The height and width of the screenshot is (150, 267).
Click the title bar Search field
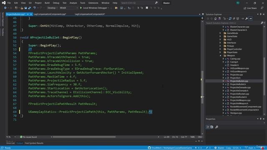139,3
